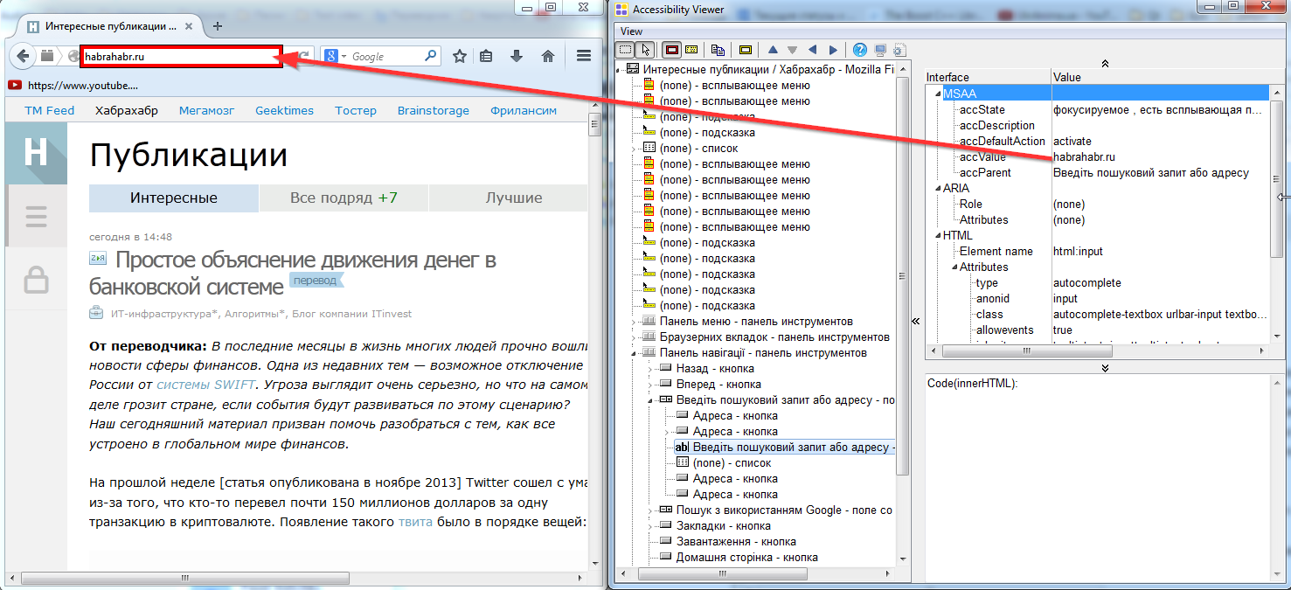Click the downloads arrow icon in Firefox

tap(517, 56)
